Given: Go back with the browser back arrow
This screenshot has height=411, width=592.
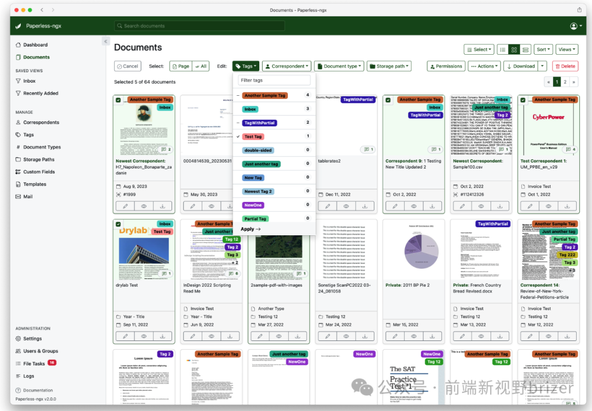Looking at the screenshot, I should pyautogui.click(x=42, y=10).
